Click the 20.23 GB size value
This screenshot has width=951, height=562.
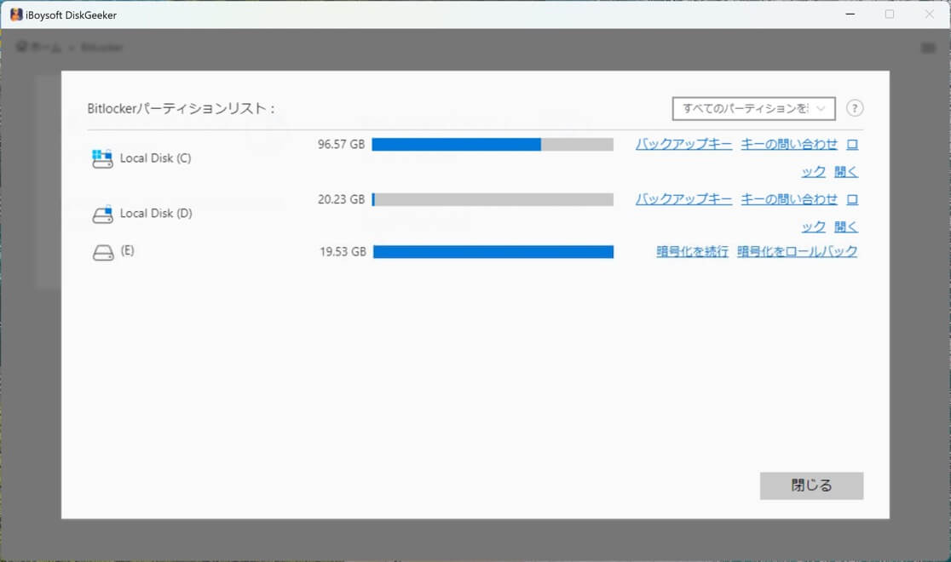(341, 199)
